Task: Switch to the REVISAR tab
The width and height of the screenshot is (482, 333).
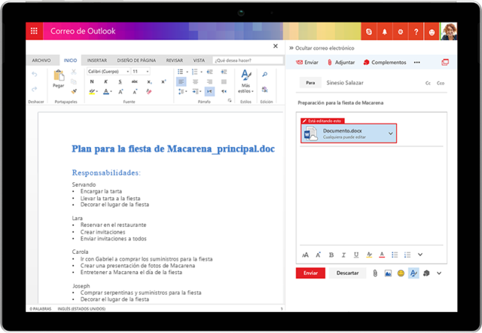Action: pyautogui.click(x=174, y=60)
